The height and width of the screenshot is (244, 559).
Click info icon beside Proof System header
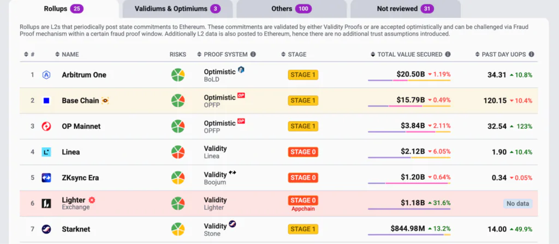[253, 55]
